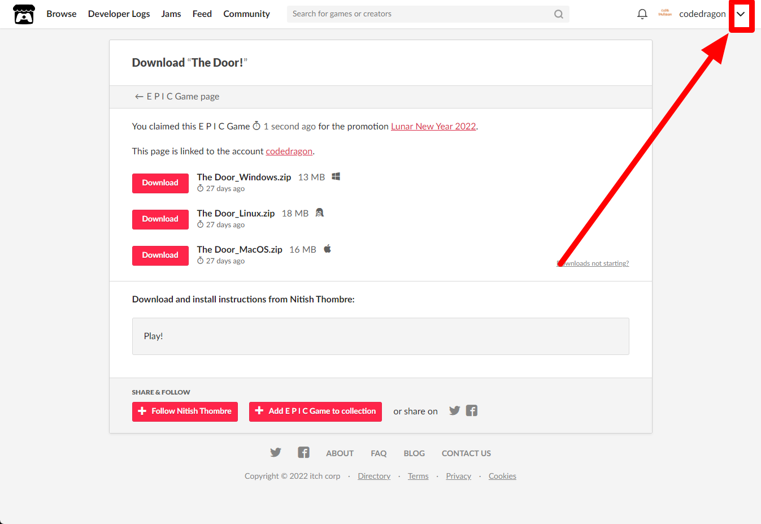Image resolution: width=761 pixels, height=524 pixels.
Task: Open footer Facebook icon
Action: pos(304,453)
